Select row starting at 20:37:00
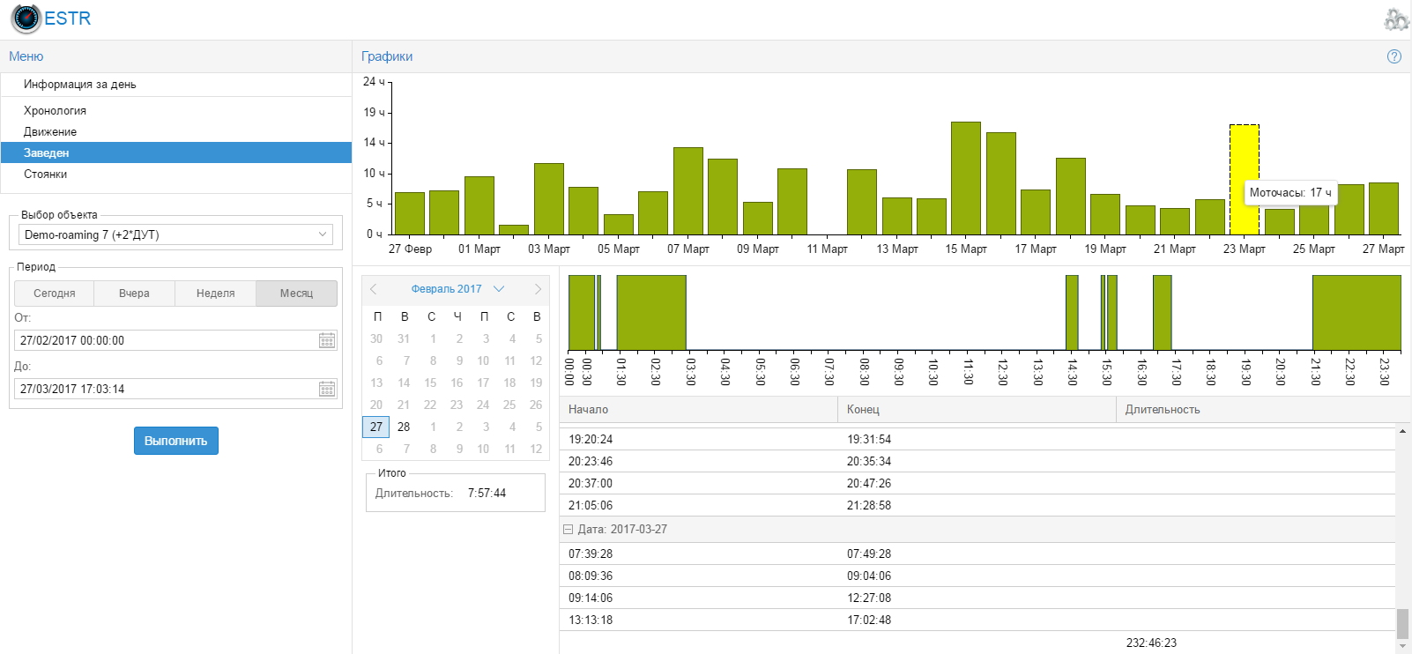Screen dimensions: 1412x654 (x=977, y=483)
